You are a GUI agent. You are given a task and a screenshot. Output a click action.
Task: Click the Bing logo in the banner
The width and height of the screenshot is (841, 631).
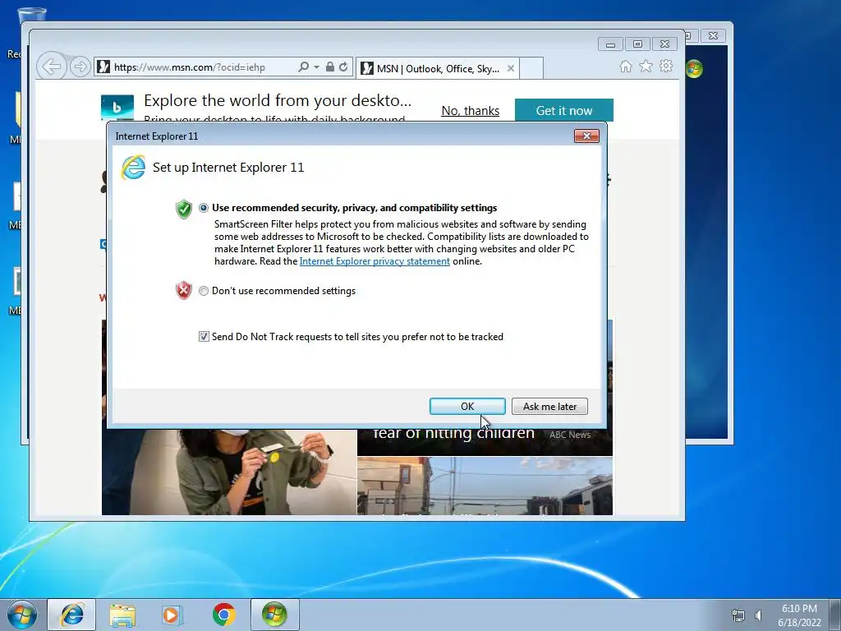(117, 108)
